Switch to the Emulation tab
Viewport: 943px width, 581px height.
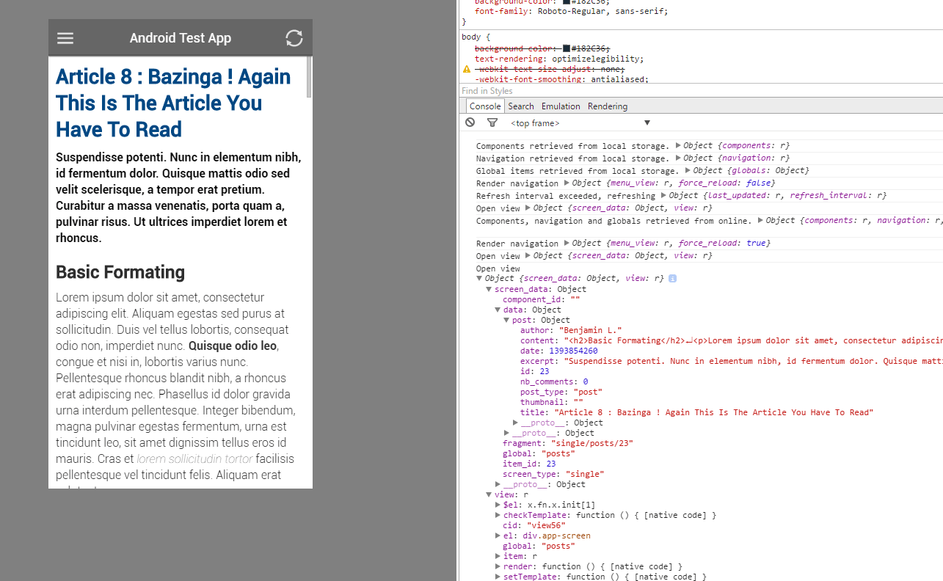coord(561,106)
